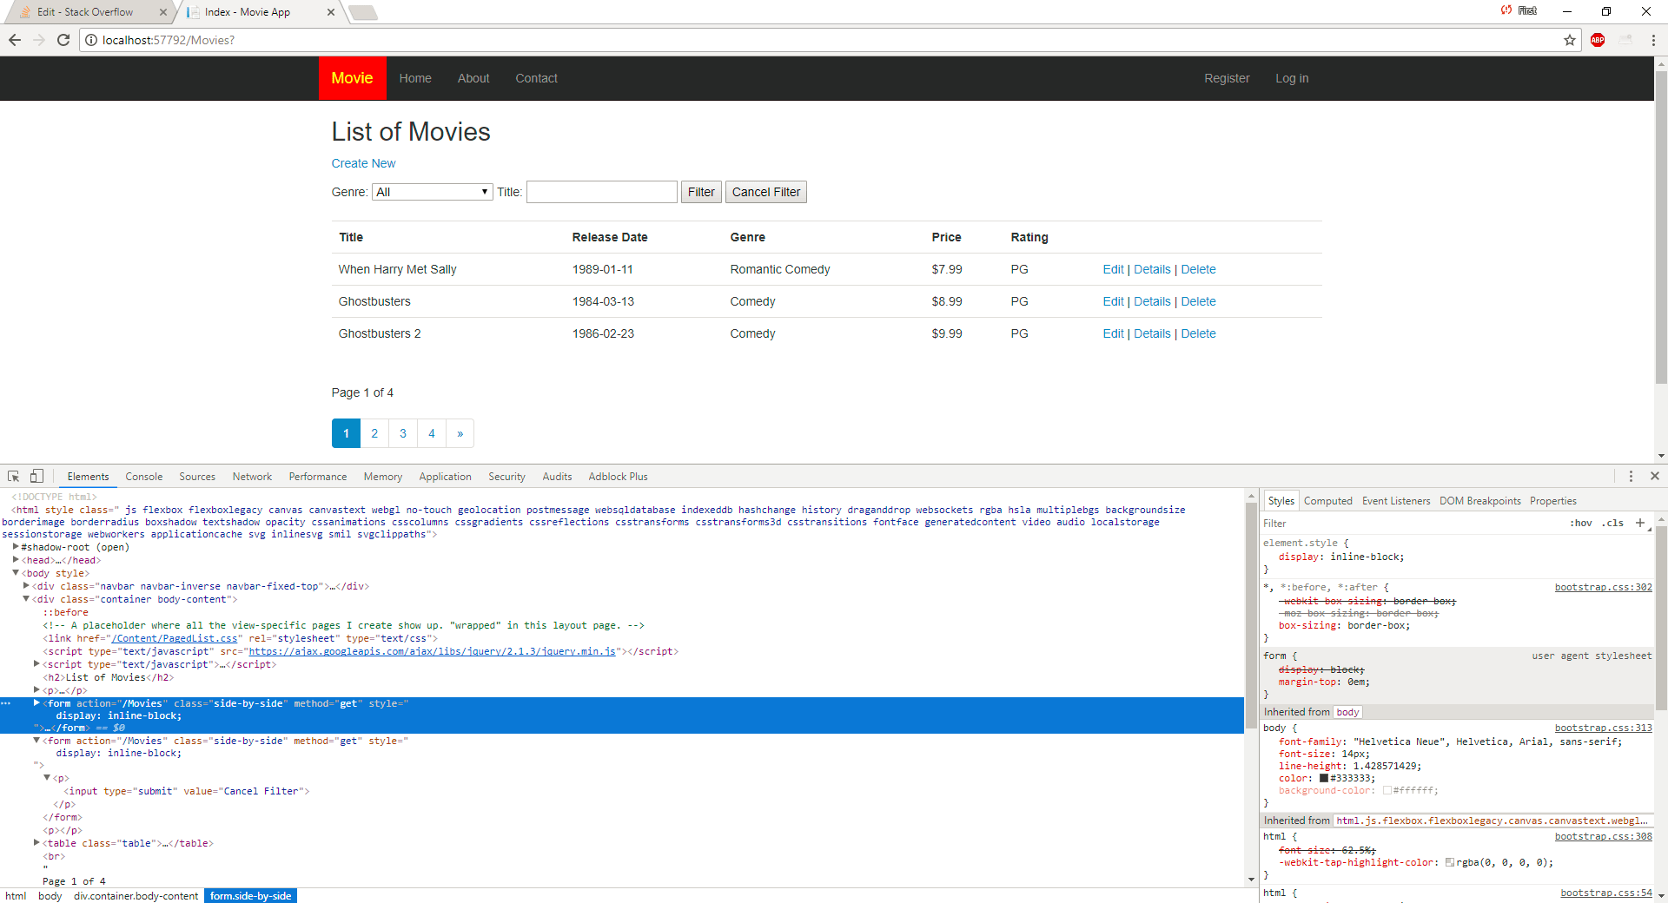
Task: Open the Network tab
Action: pos(252,477)
